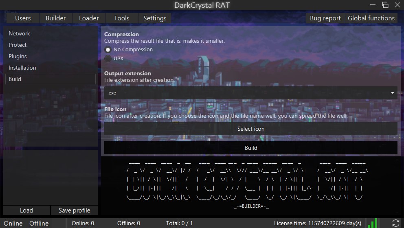This screenshot has height=228, width=404.
Task: Click the refresh icon in status bar
Action: coord(395,223)
